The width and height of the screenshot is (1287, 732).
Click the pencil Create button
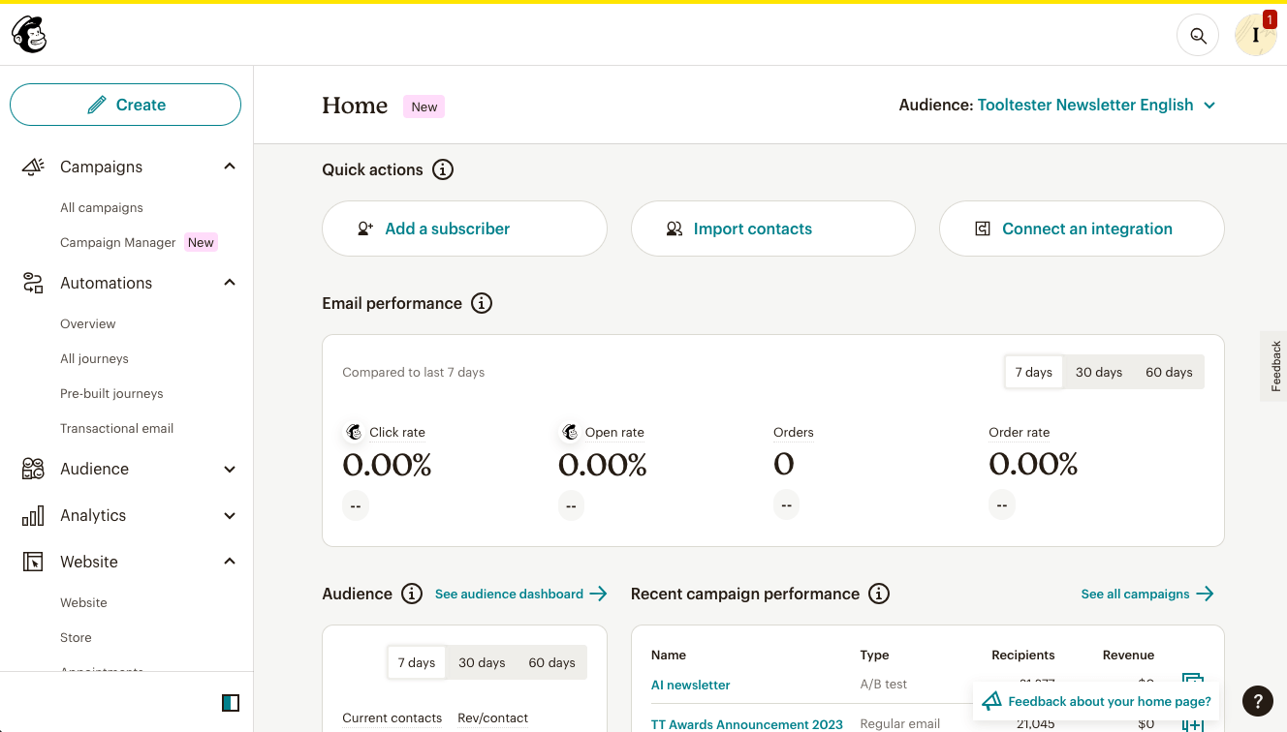click(x=125, y=105)
